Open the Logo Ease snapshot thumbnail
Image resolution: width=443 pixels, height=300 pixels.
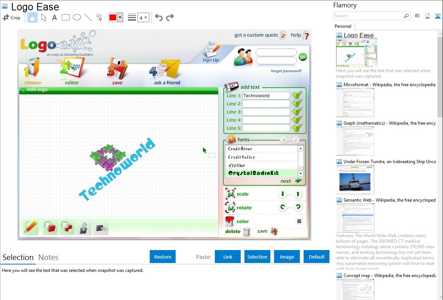coord(356,53)
